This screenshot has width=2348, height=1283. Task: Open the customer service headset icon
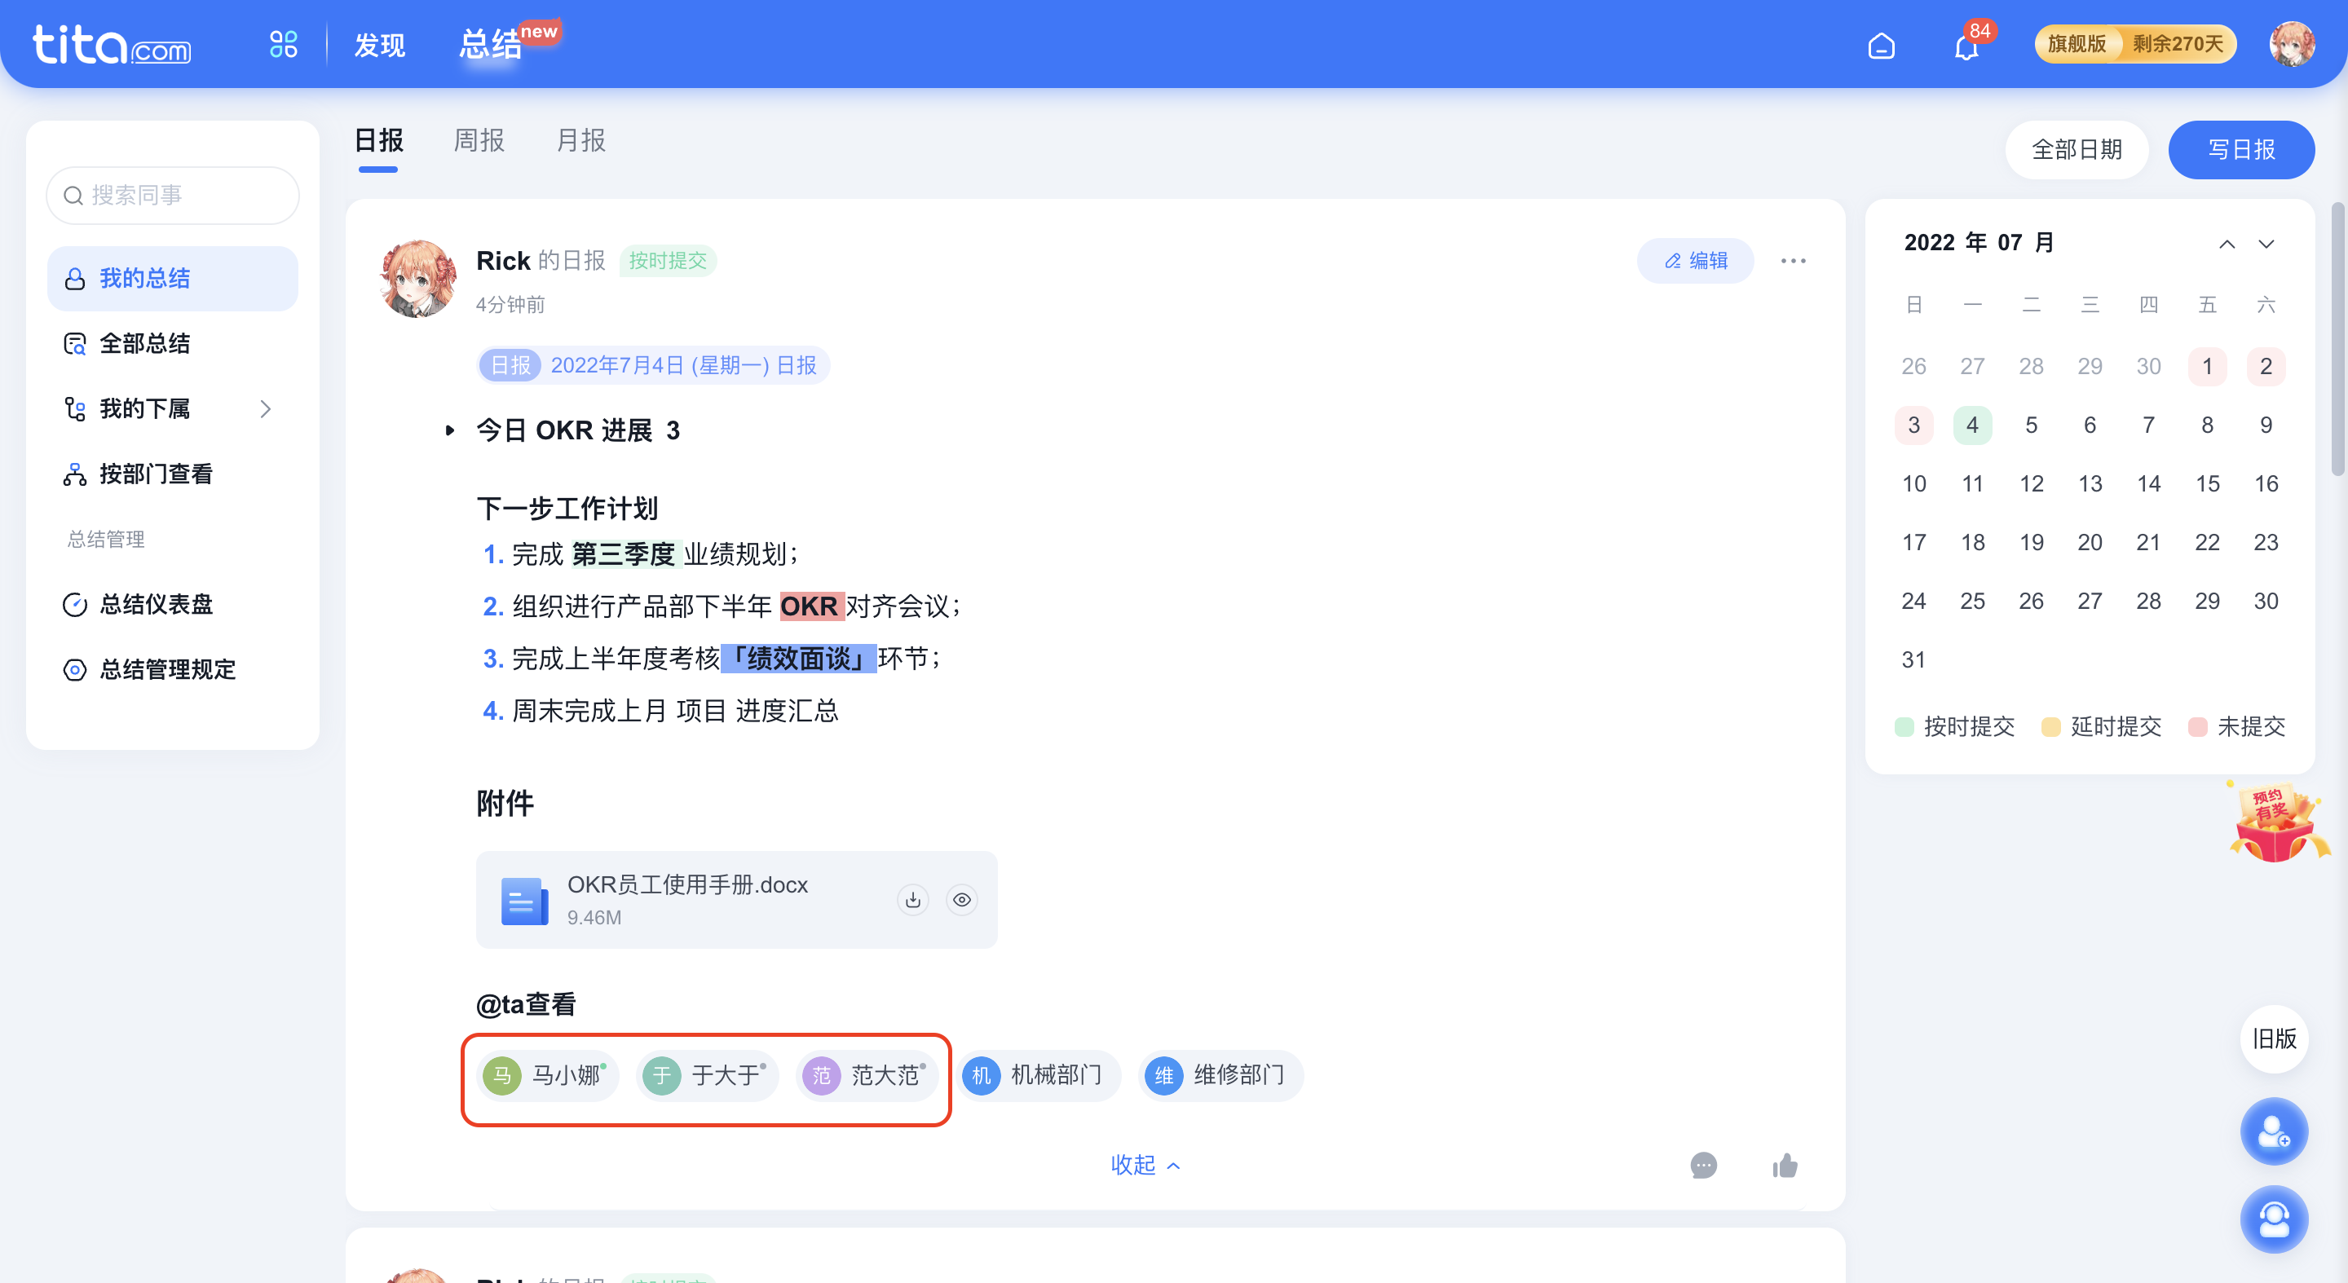[x=2274, y=1219]
